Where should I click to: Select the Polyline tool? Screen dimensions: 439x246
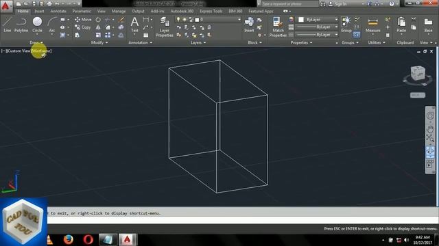21,25
